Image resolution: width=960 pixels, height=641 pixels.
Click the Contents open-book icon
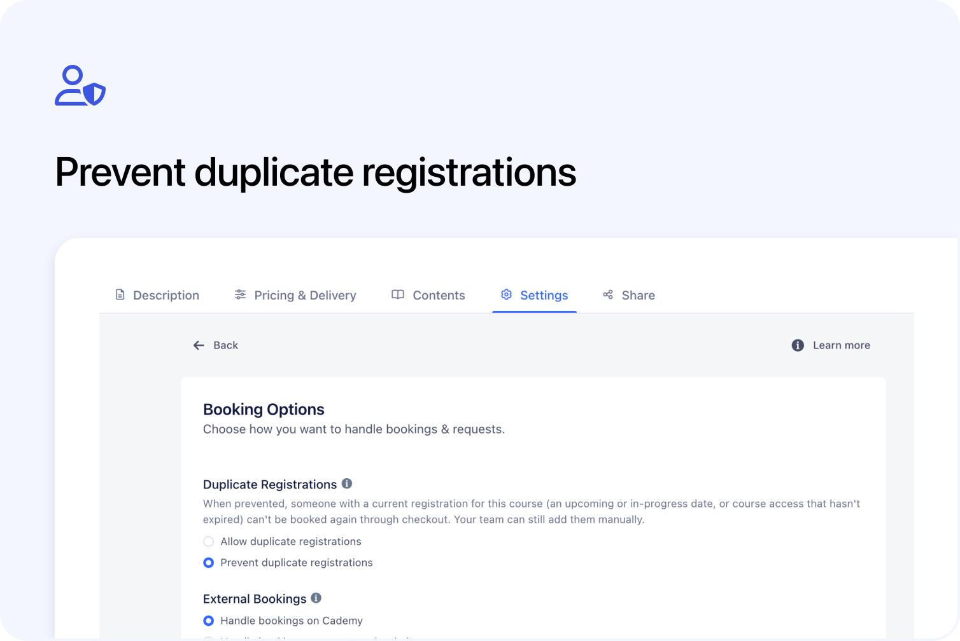(x=398, y=294)
